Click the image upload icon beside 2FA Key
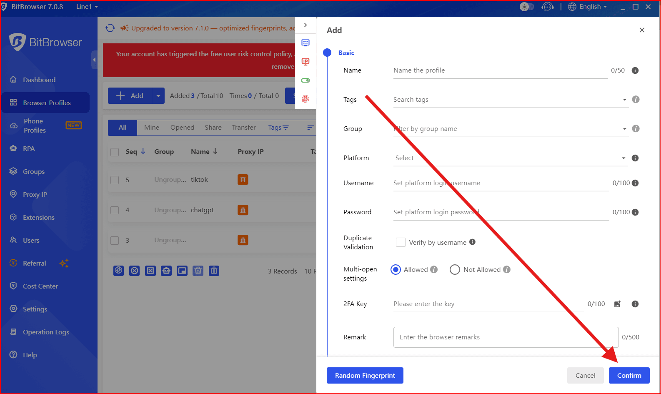 coord(617,304)
